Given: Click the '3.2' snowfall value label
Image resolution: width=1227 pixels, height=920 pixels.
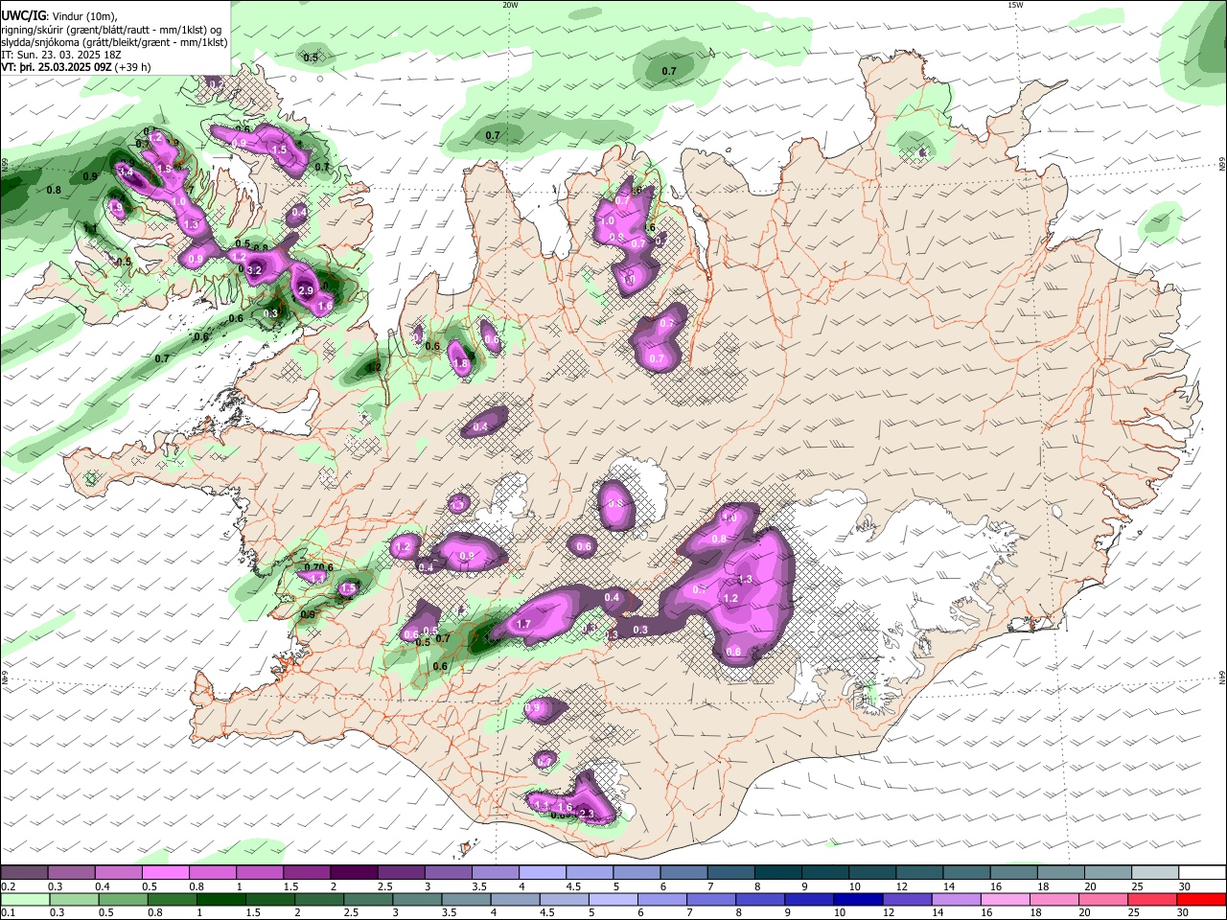Looking at the screenshot, I should 254,271.
